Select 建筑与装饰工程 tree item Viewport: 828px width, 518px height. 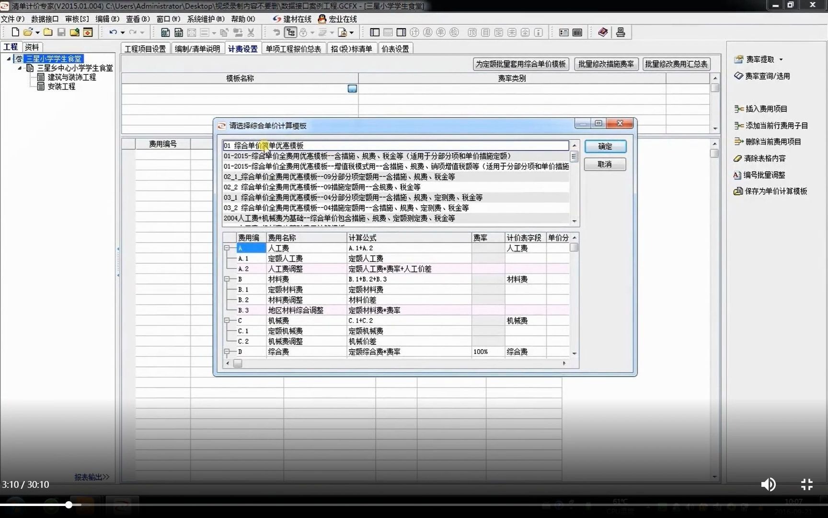coord(71,77)
